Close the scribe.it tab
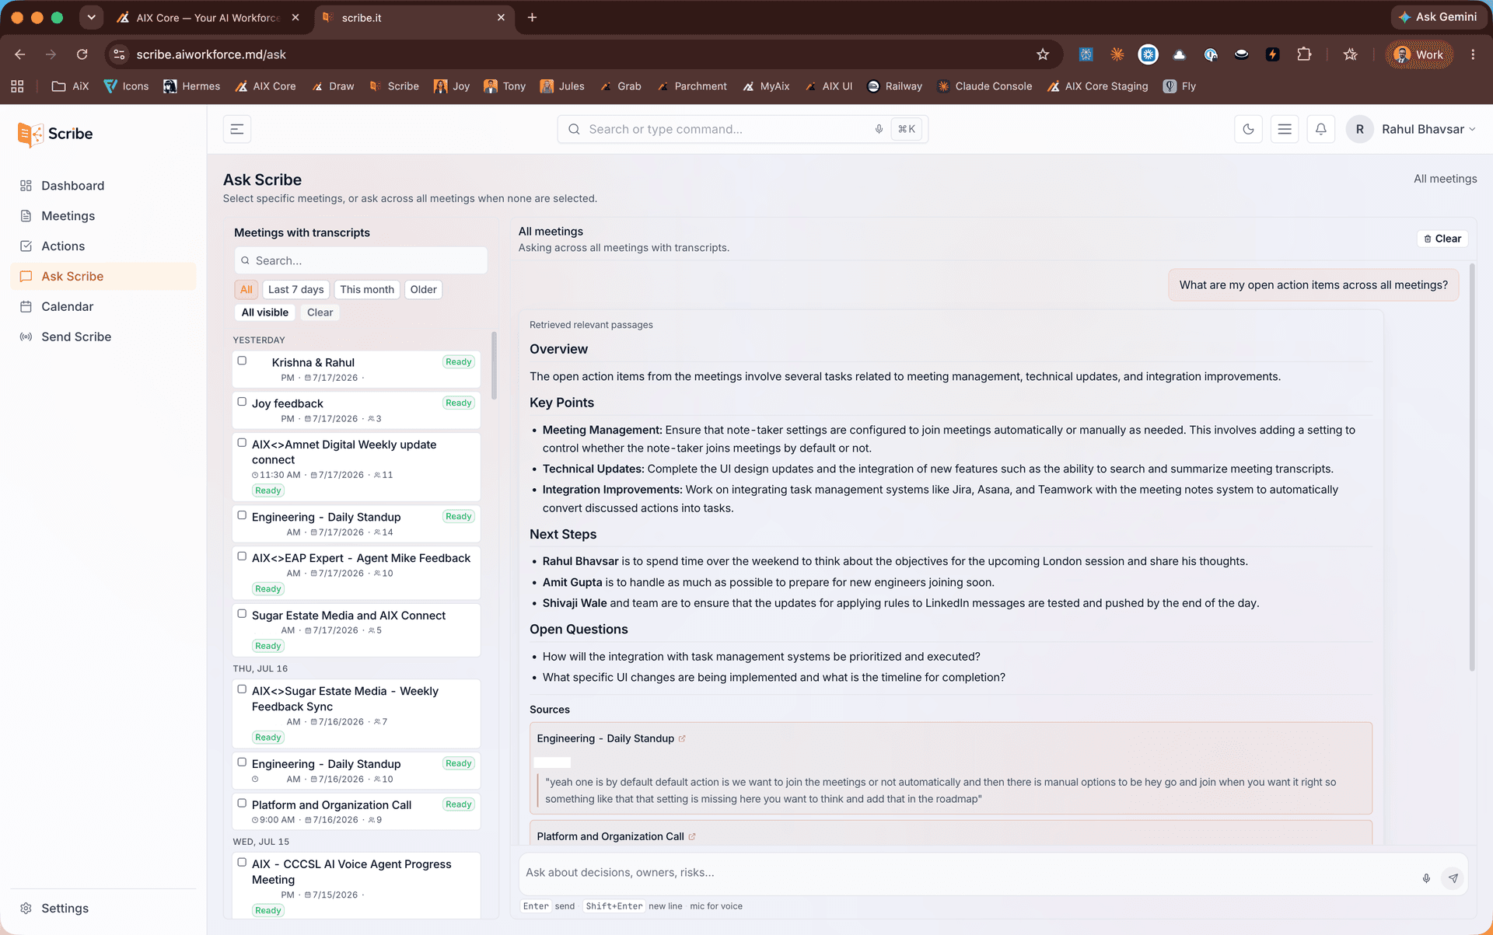This screenshot has width=1493, height=935. tap(501, 17)
